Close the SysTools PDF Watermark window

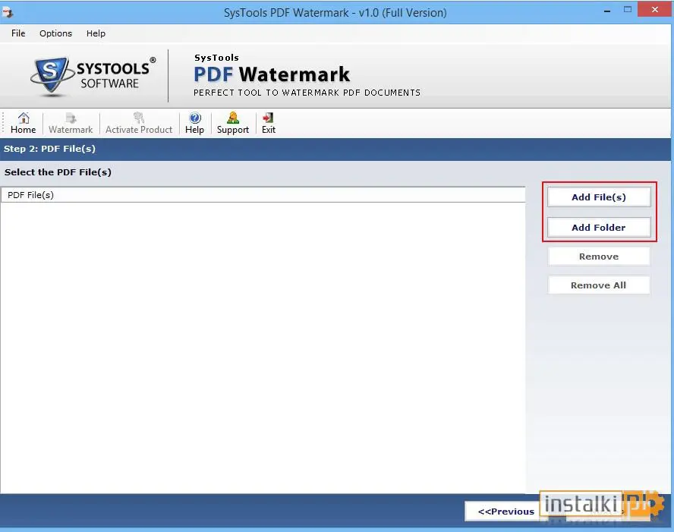(x=655, y=9)
